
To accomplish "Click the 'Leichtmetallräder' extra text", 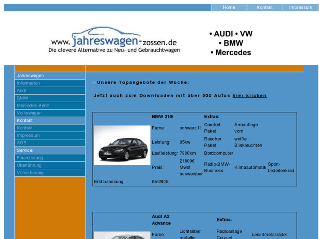I will tap(269, 235).
